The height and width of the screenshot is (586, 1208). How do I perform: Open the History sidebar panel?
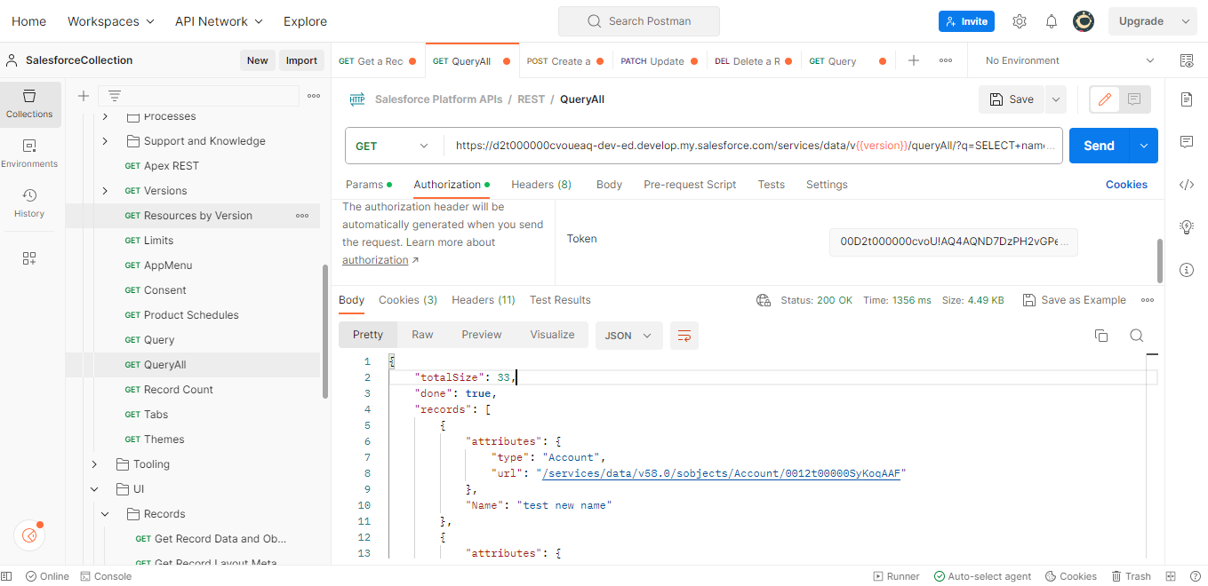(x=29, y=203)
